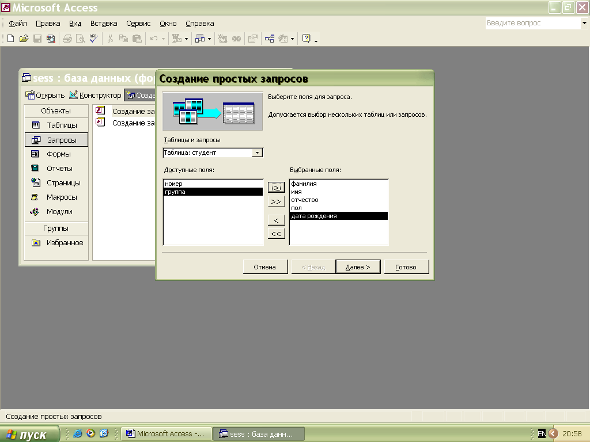Open the Справка menu
Image resolution: width=590 pixels, height=442 pixels.
[200, 23]
